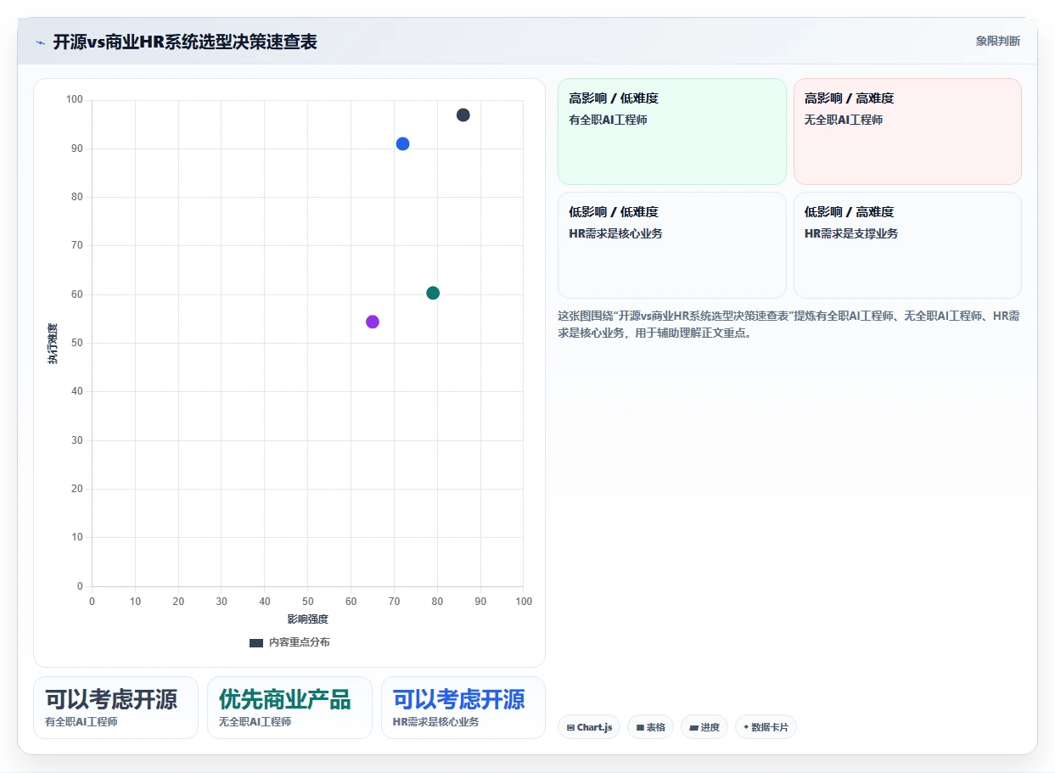
Task: Open the 低影响 / 高难度 quadrant card
Action: coord(907,245)
